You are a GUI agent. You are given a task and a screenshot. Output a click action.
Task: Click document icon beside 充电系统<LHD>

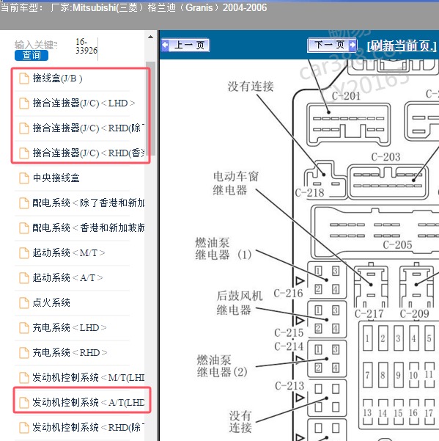24,328
